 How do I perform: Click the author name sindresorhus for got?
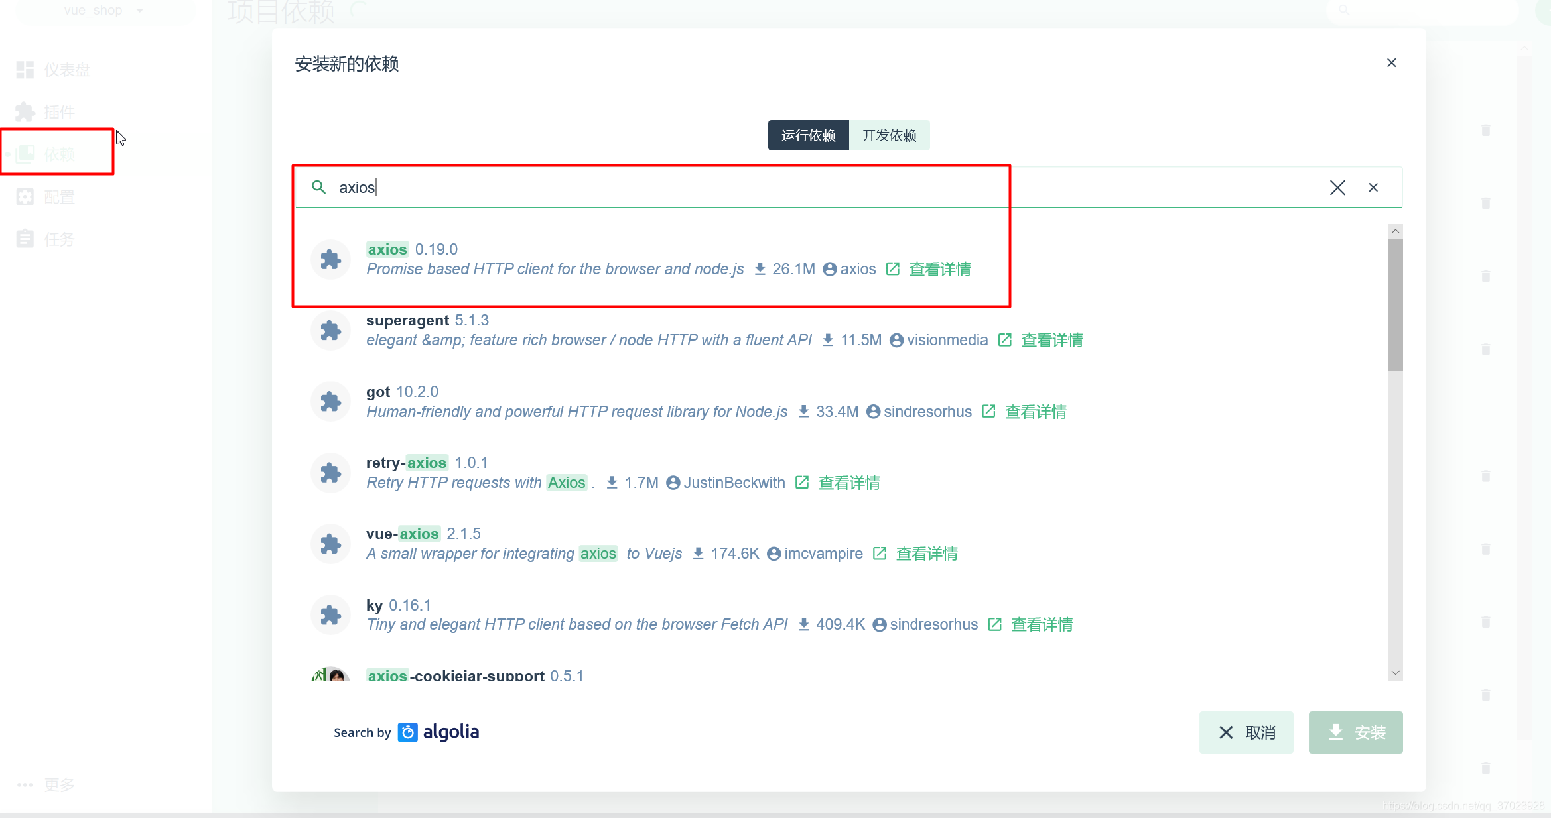(927, 412)
